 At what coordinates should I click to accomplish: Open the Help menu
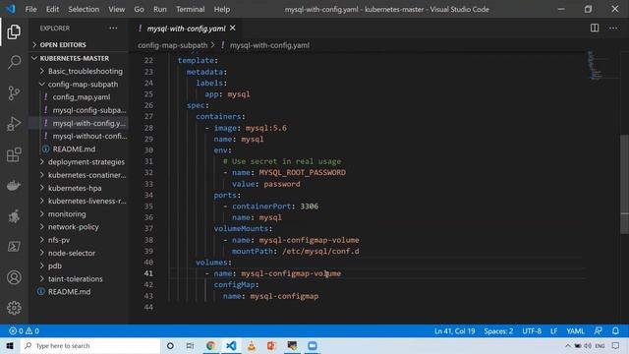point(222,9)
